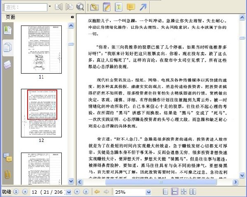The width and height of the screenshot is (247, 197).
Task: Click document vertical scroll up arrow
Action: pos(242,17)
